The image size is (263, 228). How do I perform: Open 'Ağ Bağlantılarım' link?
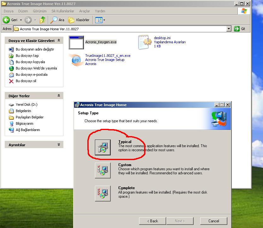coord(28,130)
